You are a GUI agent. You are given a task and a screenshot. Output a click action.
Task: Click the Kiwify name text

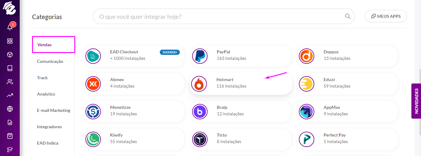coord(116,135)
